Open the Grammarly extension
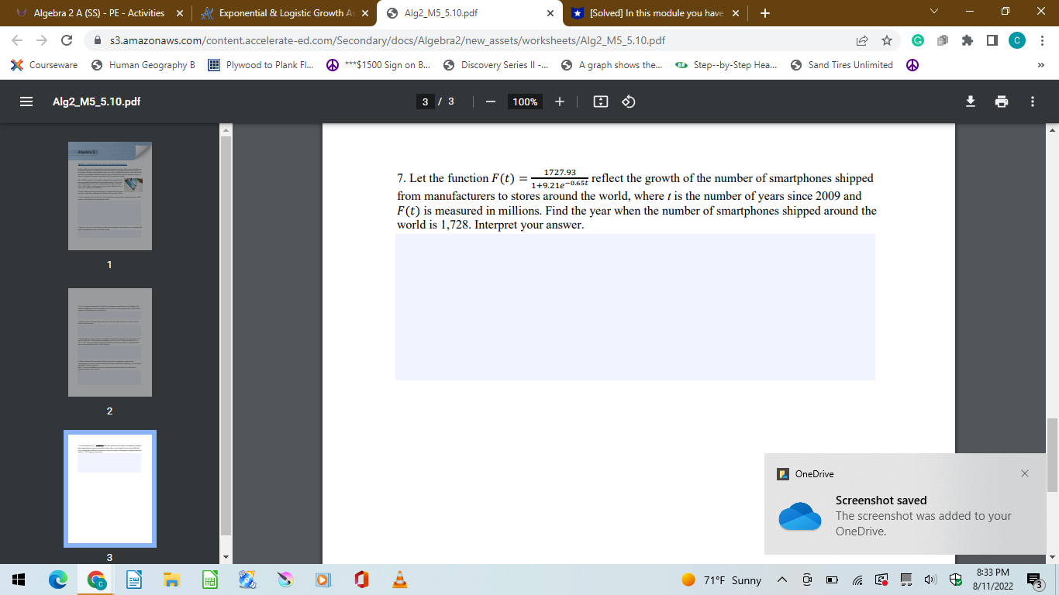The width and height of the screenshot is (1059, 595). point(918,40)
